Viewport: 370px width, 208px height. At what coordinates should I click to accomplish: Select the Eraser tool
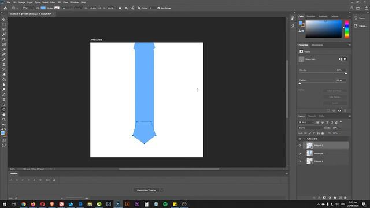pyautogui.click(x=4, y=75)
